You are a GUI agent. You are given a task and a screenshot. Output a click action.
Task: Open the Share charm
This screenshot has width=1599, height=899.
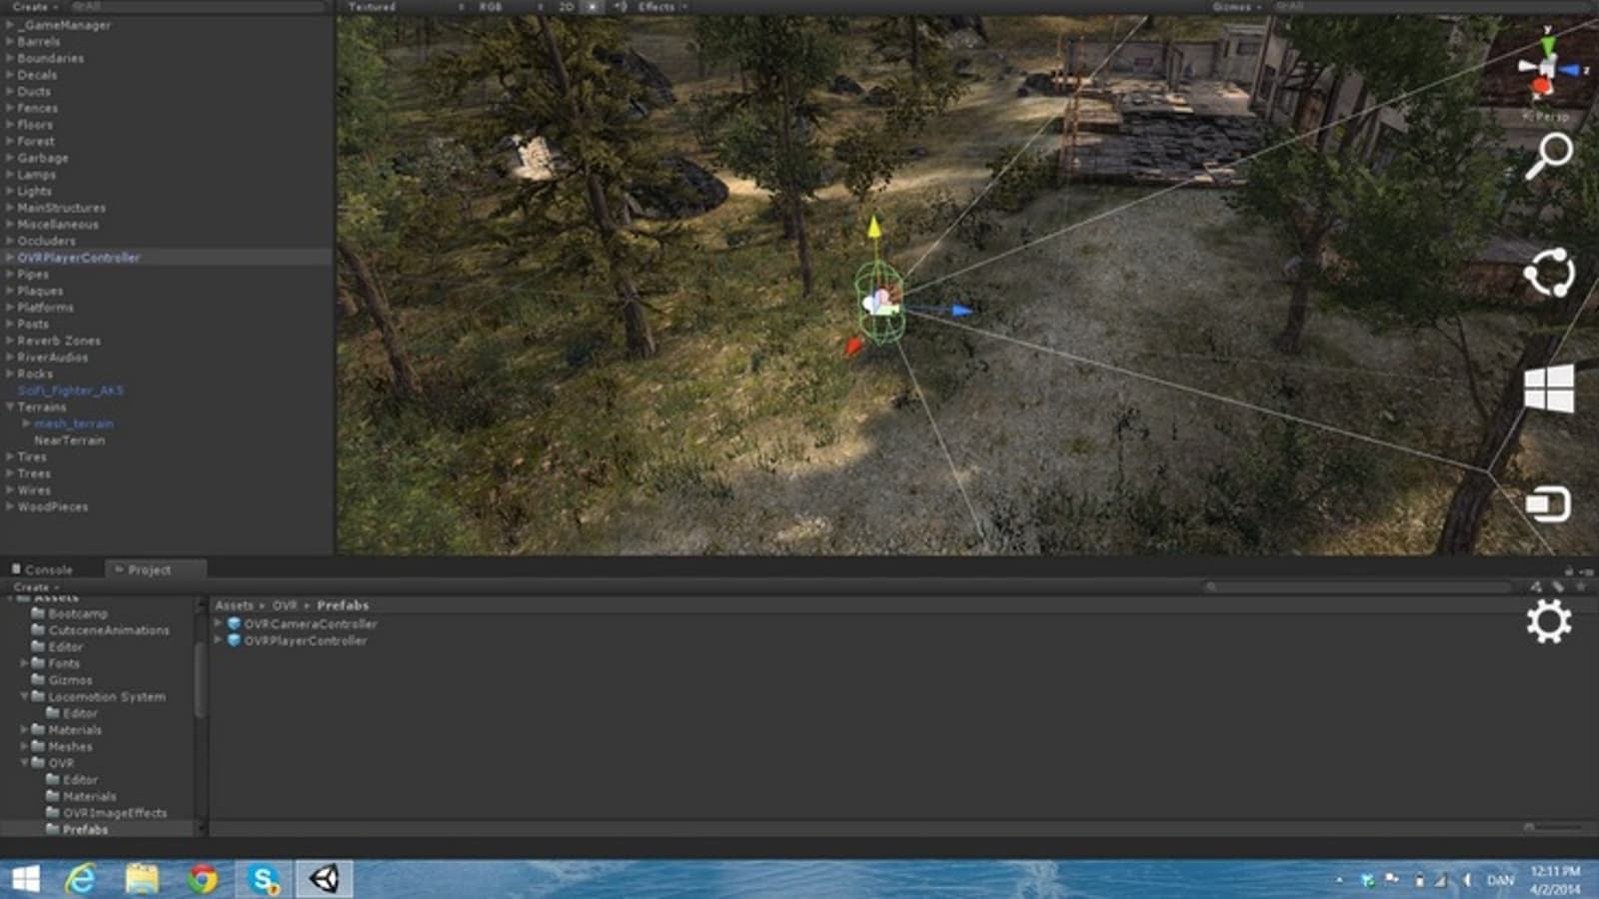(1549, 272)
